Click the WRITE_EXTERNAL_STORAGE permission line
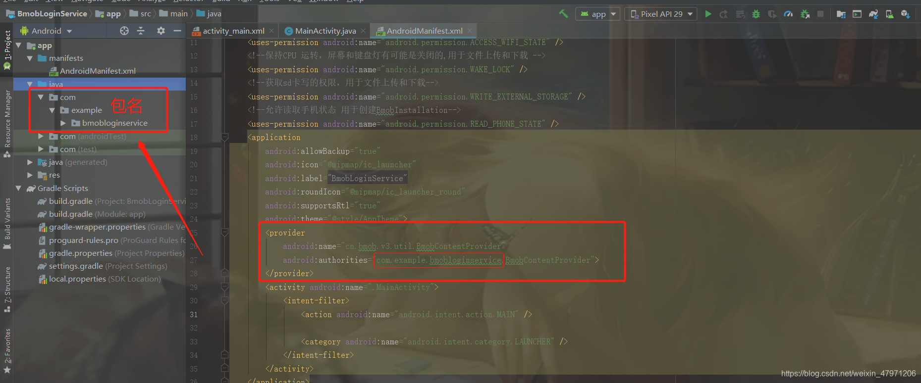The image size is (921, 383). [x=417, y=96]
